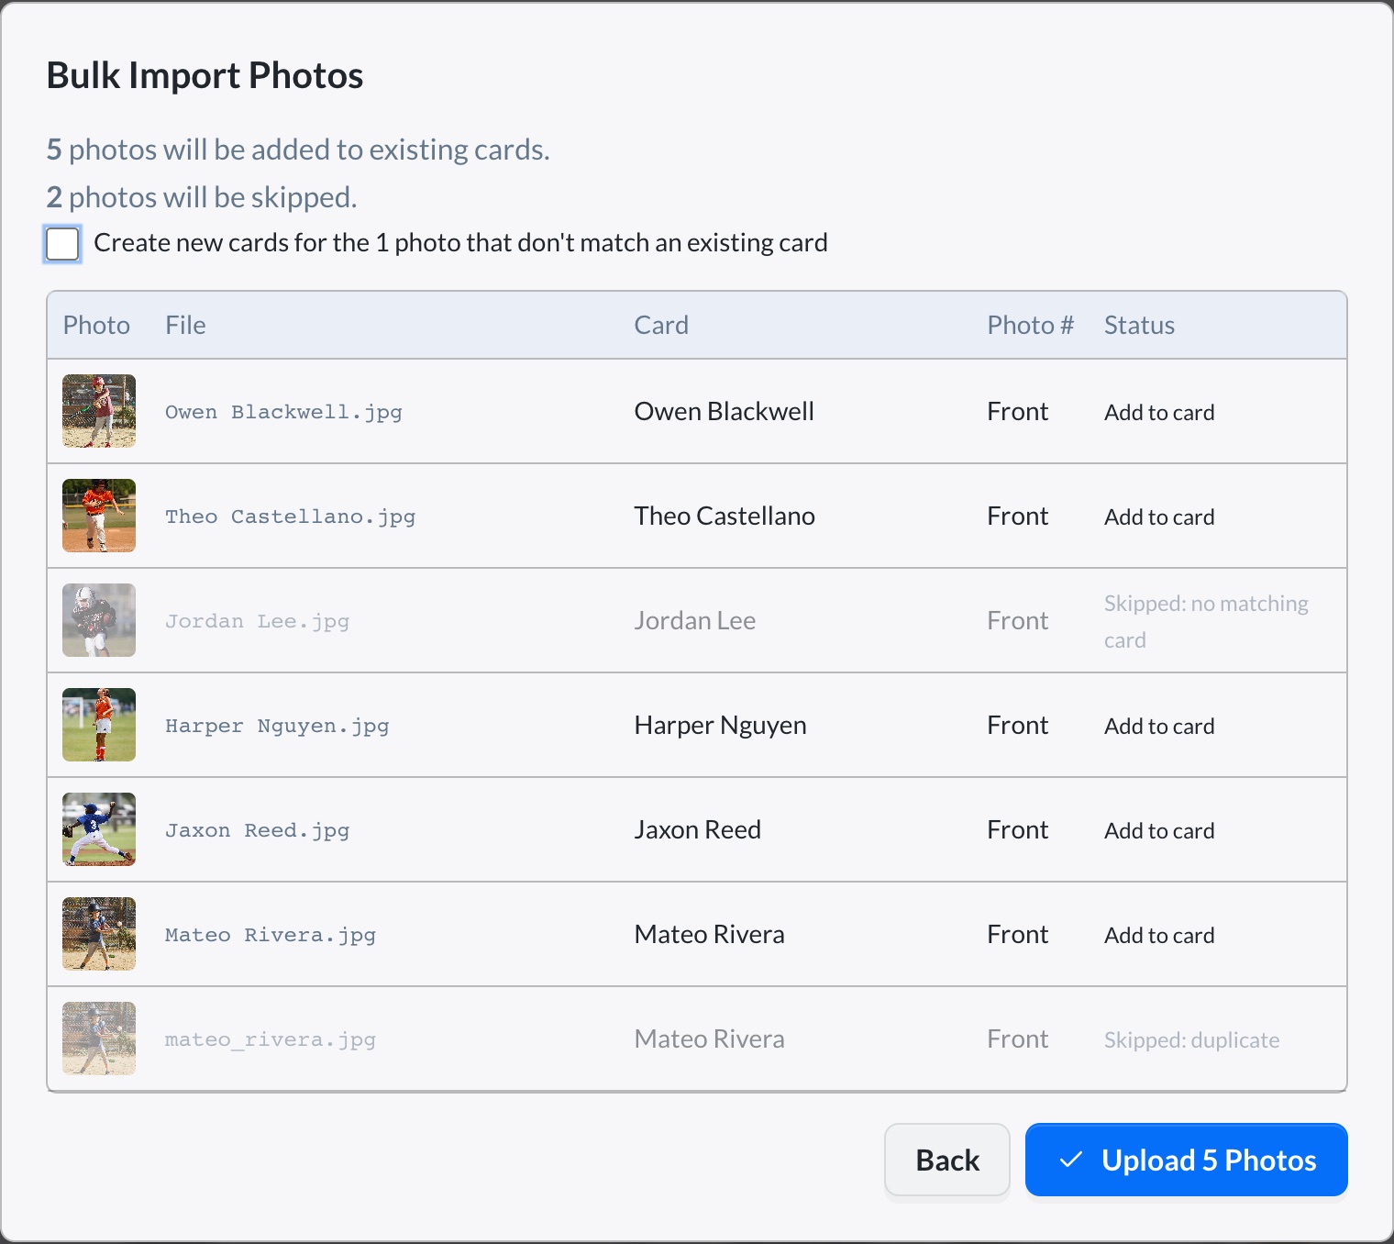Open Owen Blackwell photo thumbnail
1394x1244 pixels.
99,411
